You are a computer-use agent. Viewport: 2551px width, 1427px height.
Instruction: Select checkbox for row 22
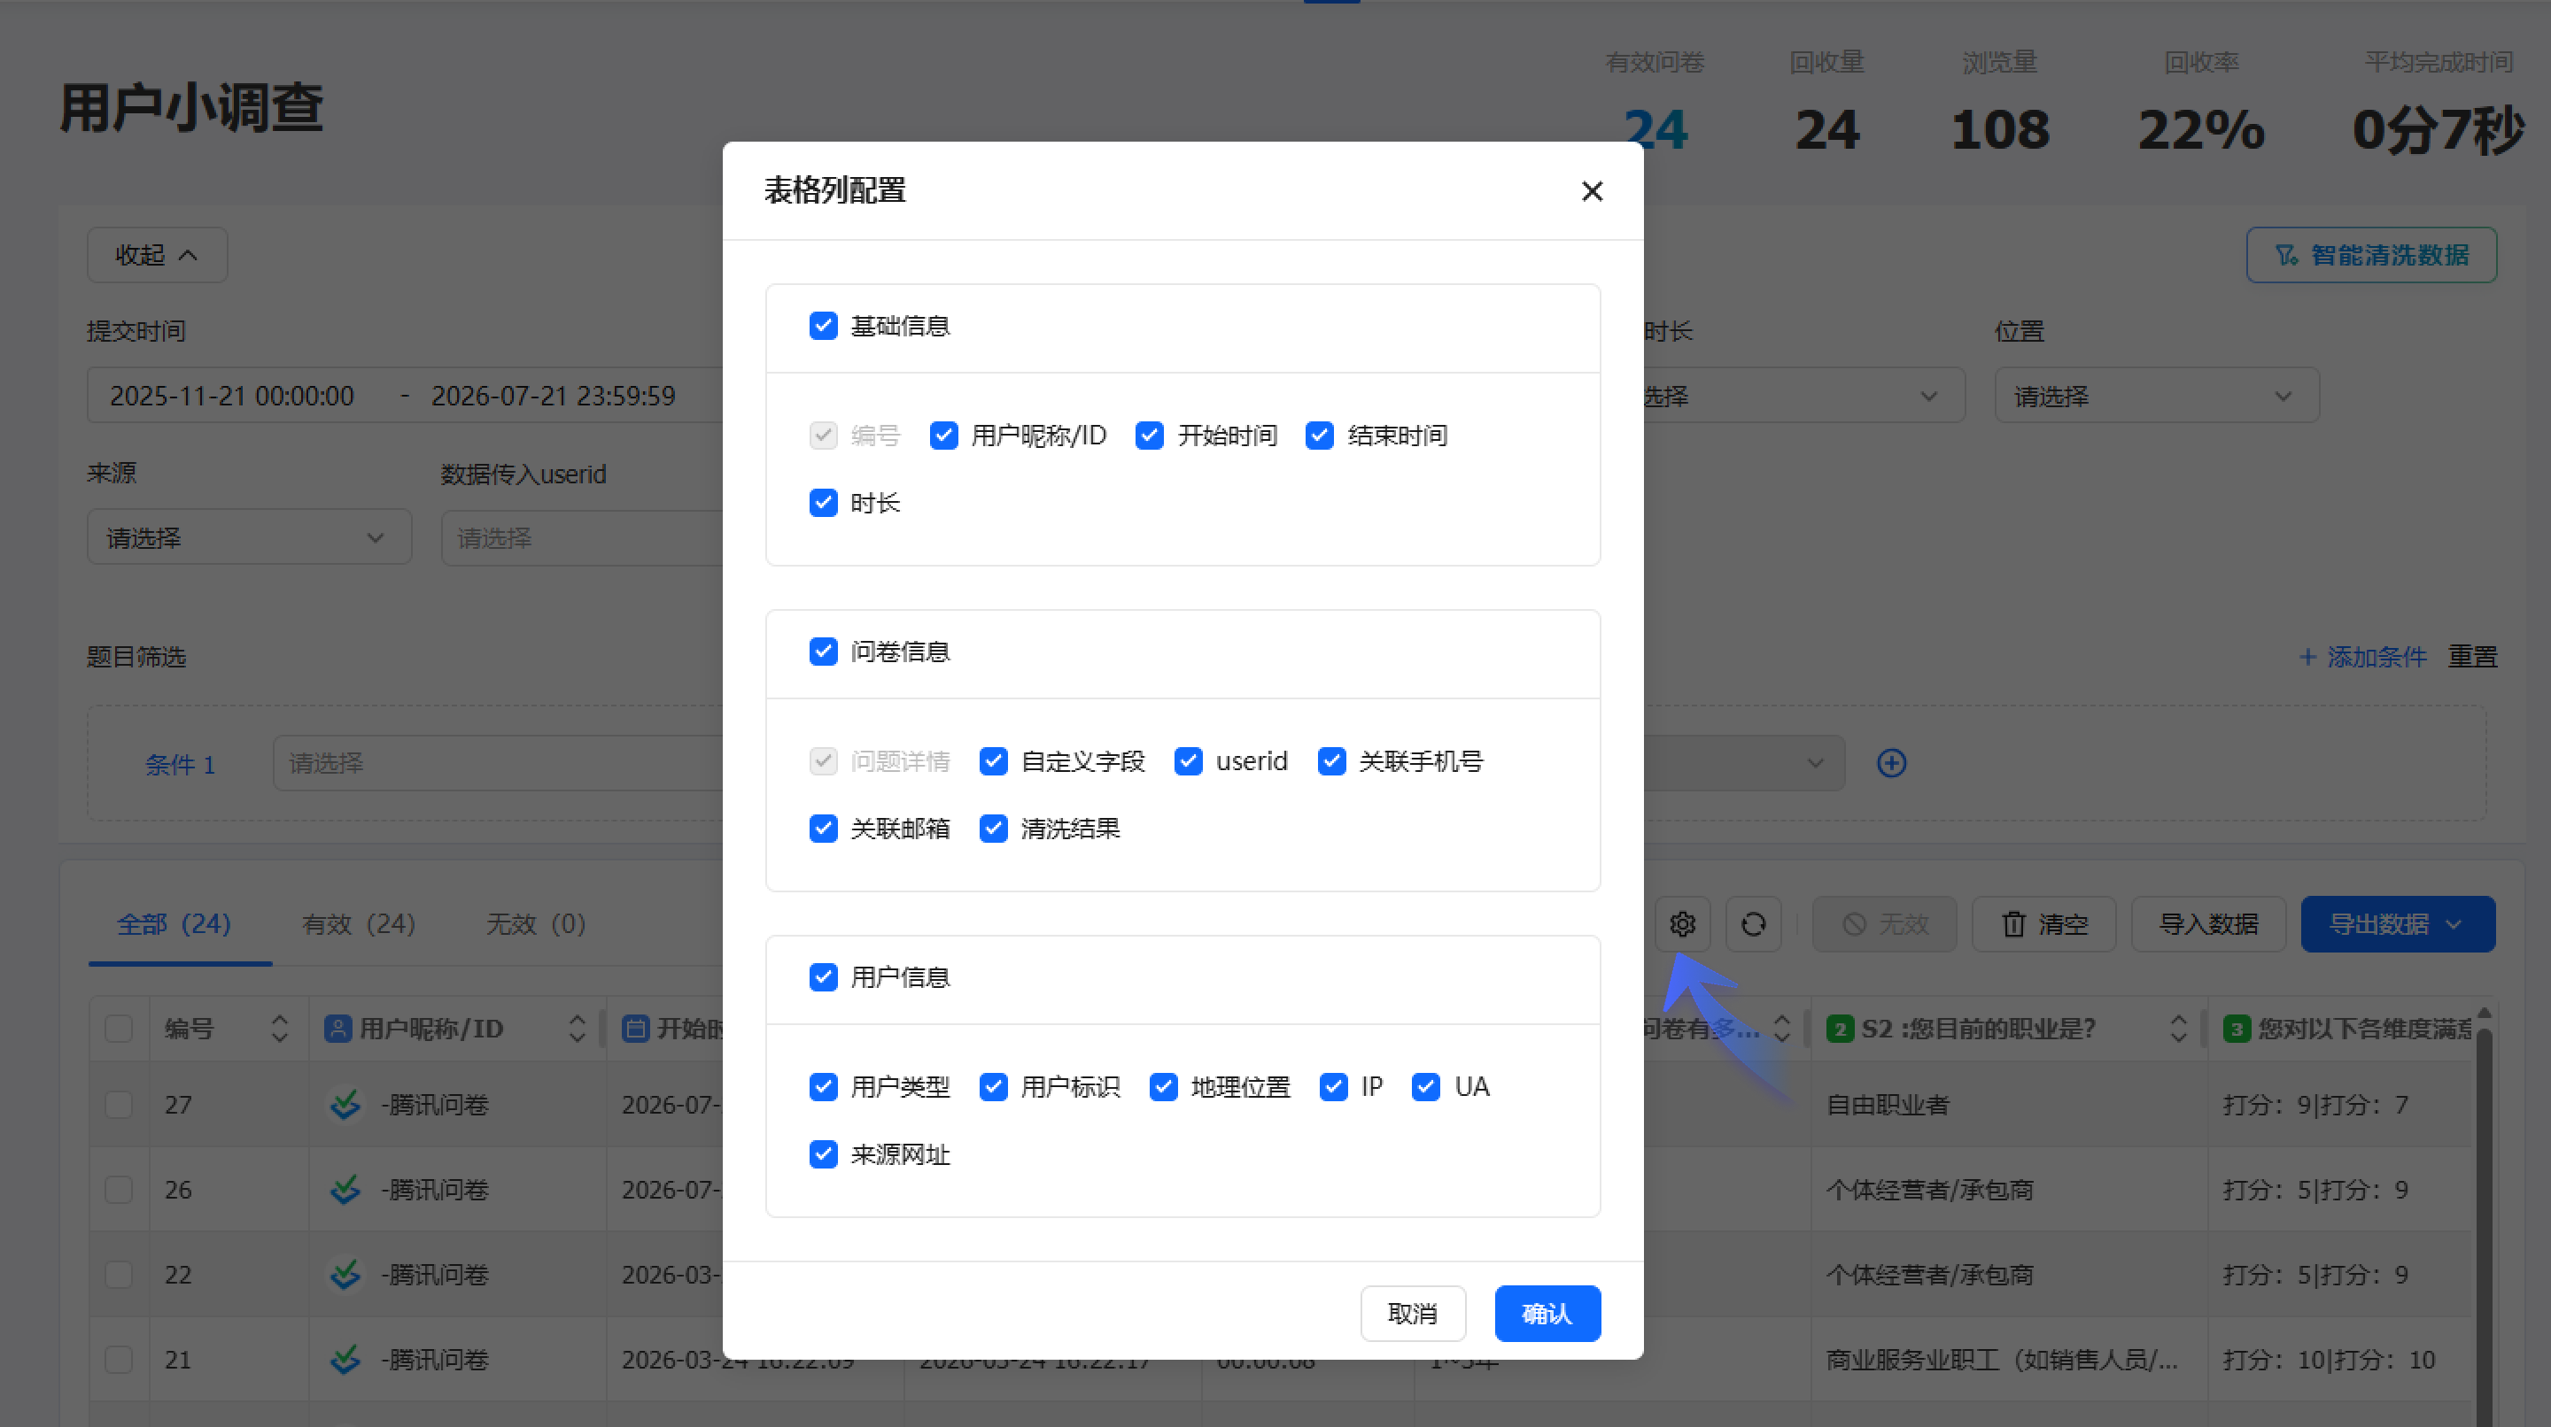click(x=119, y=1275)
